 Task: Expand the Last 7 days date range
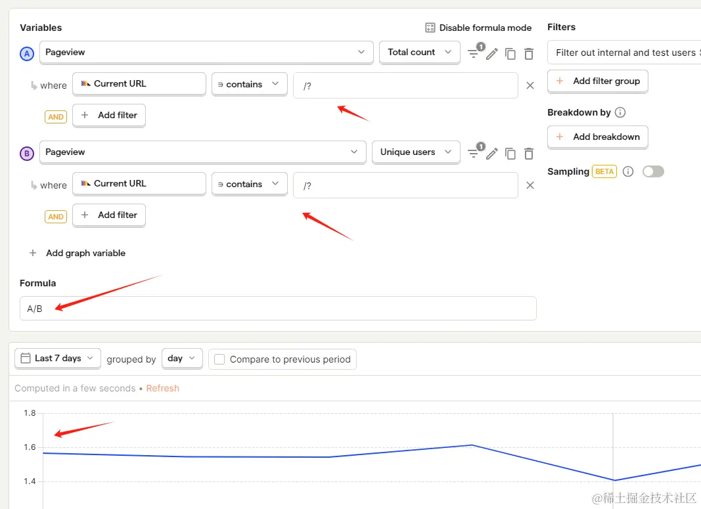(58, 358)
